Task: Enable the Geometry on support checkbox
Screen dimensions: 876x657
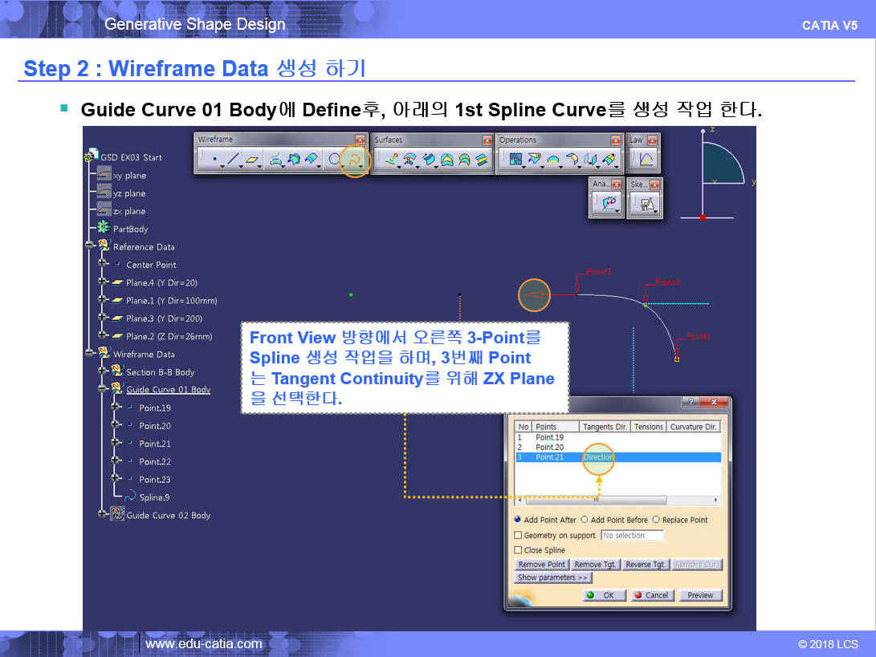Action: 519,535
